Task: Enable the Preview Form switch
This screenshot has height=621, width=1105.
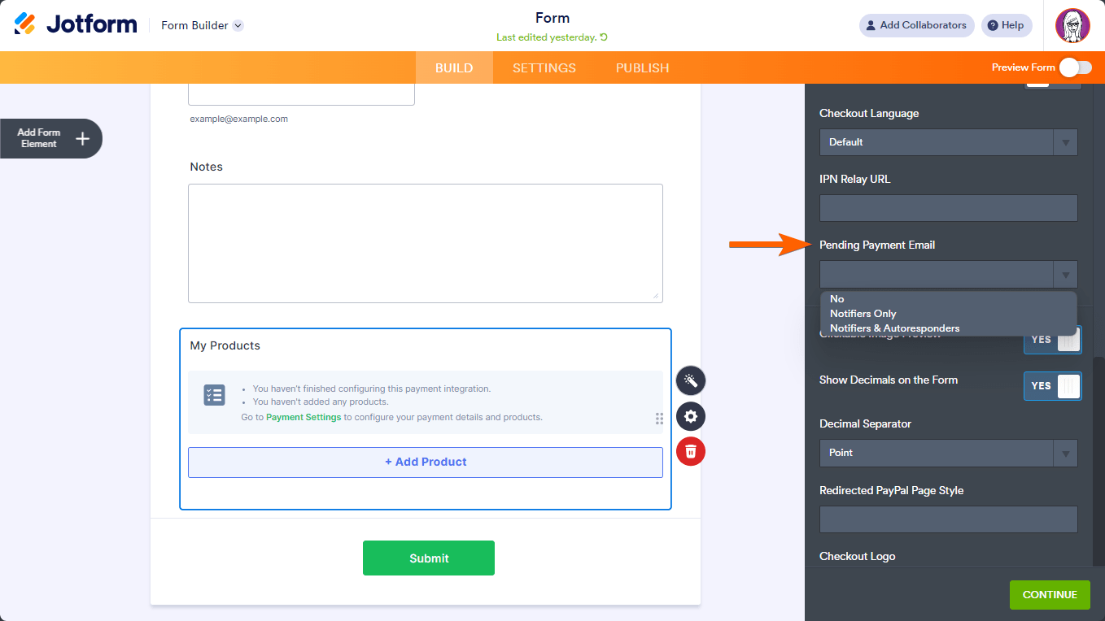Action: (x=1076, y=67)
